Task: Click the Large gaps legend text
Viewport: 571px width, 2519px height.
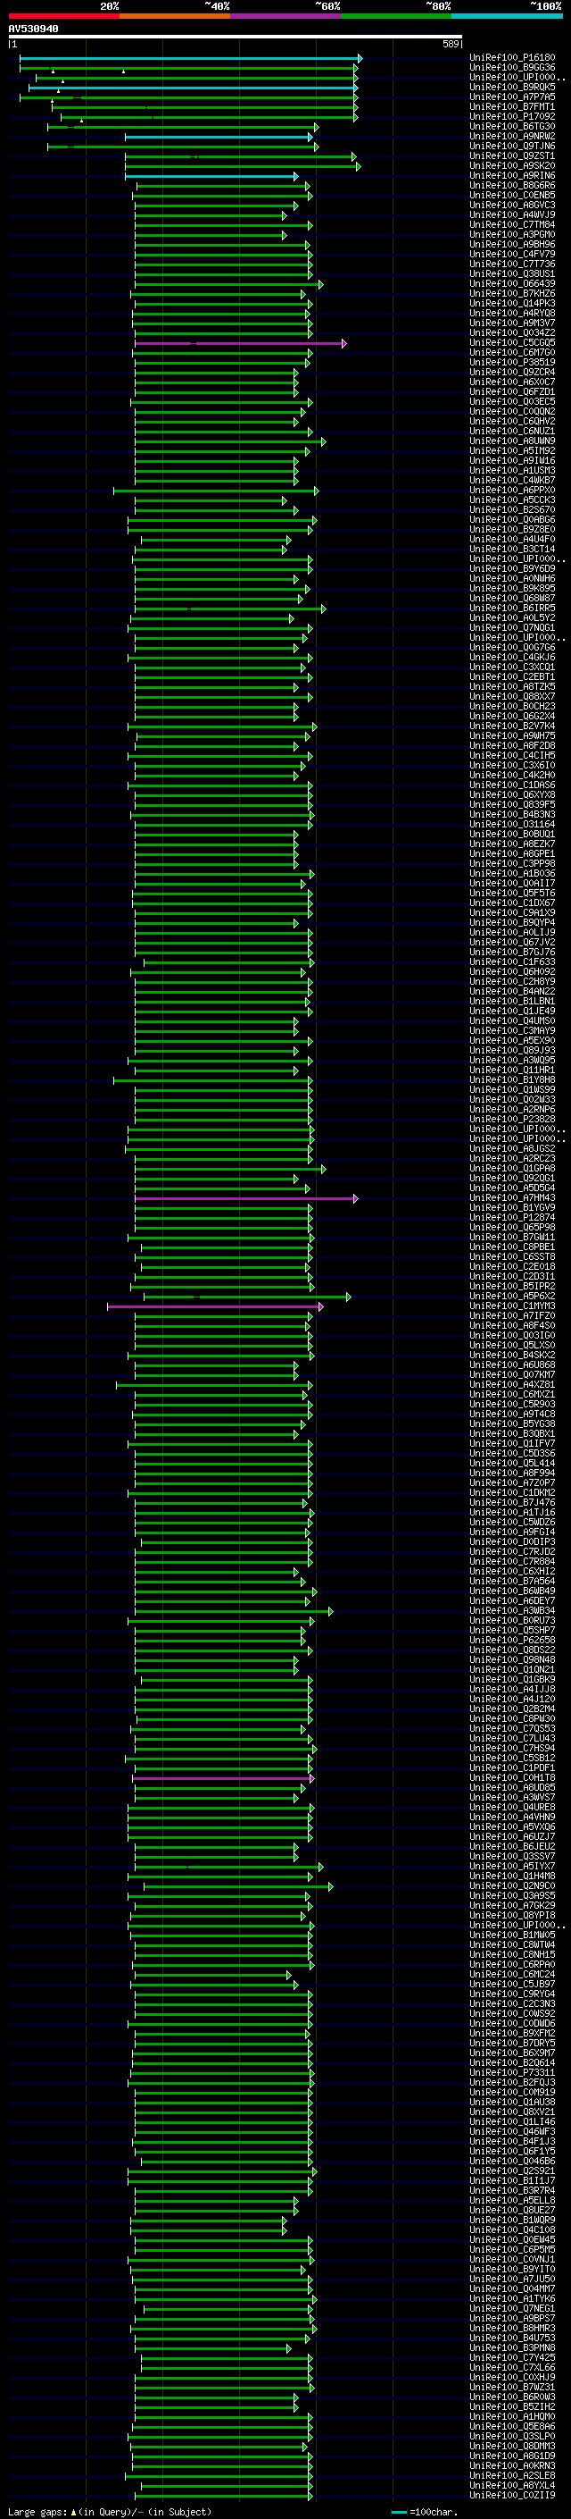Action: (x=37, y=2512)
